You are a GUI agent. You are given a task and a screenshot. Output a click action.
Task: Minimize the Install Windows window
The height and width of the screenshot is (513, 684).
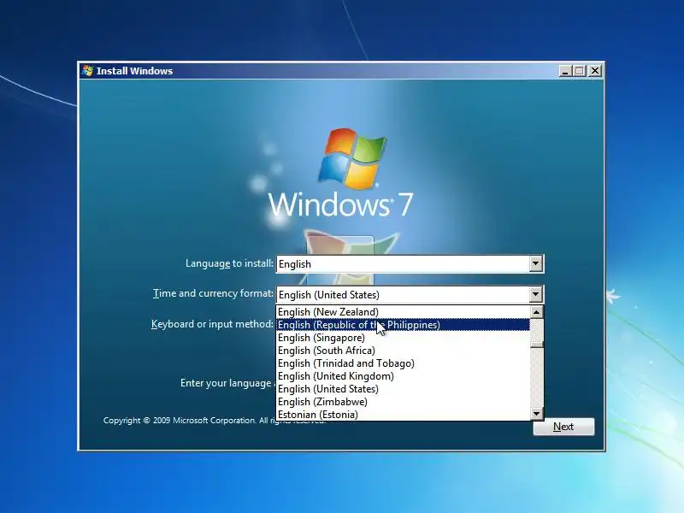(565, 71)
